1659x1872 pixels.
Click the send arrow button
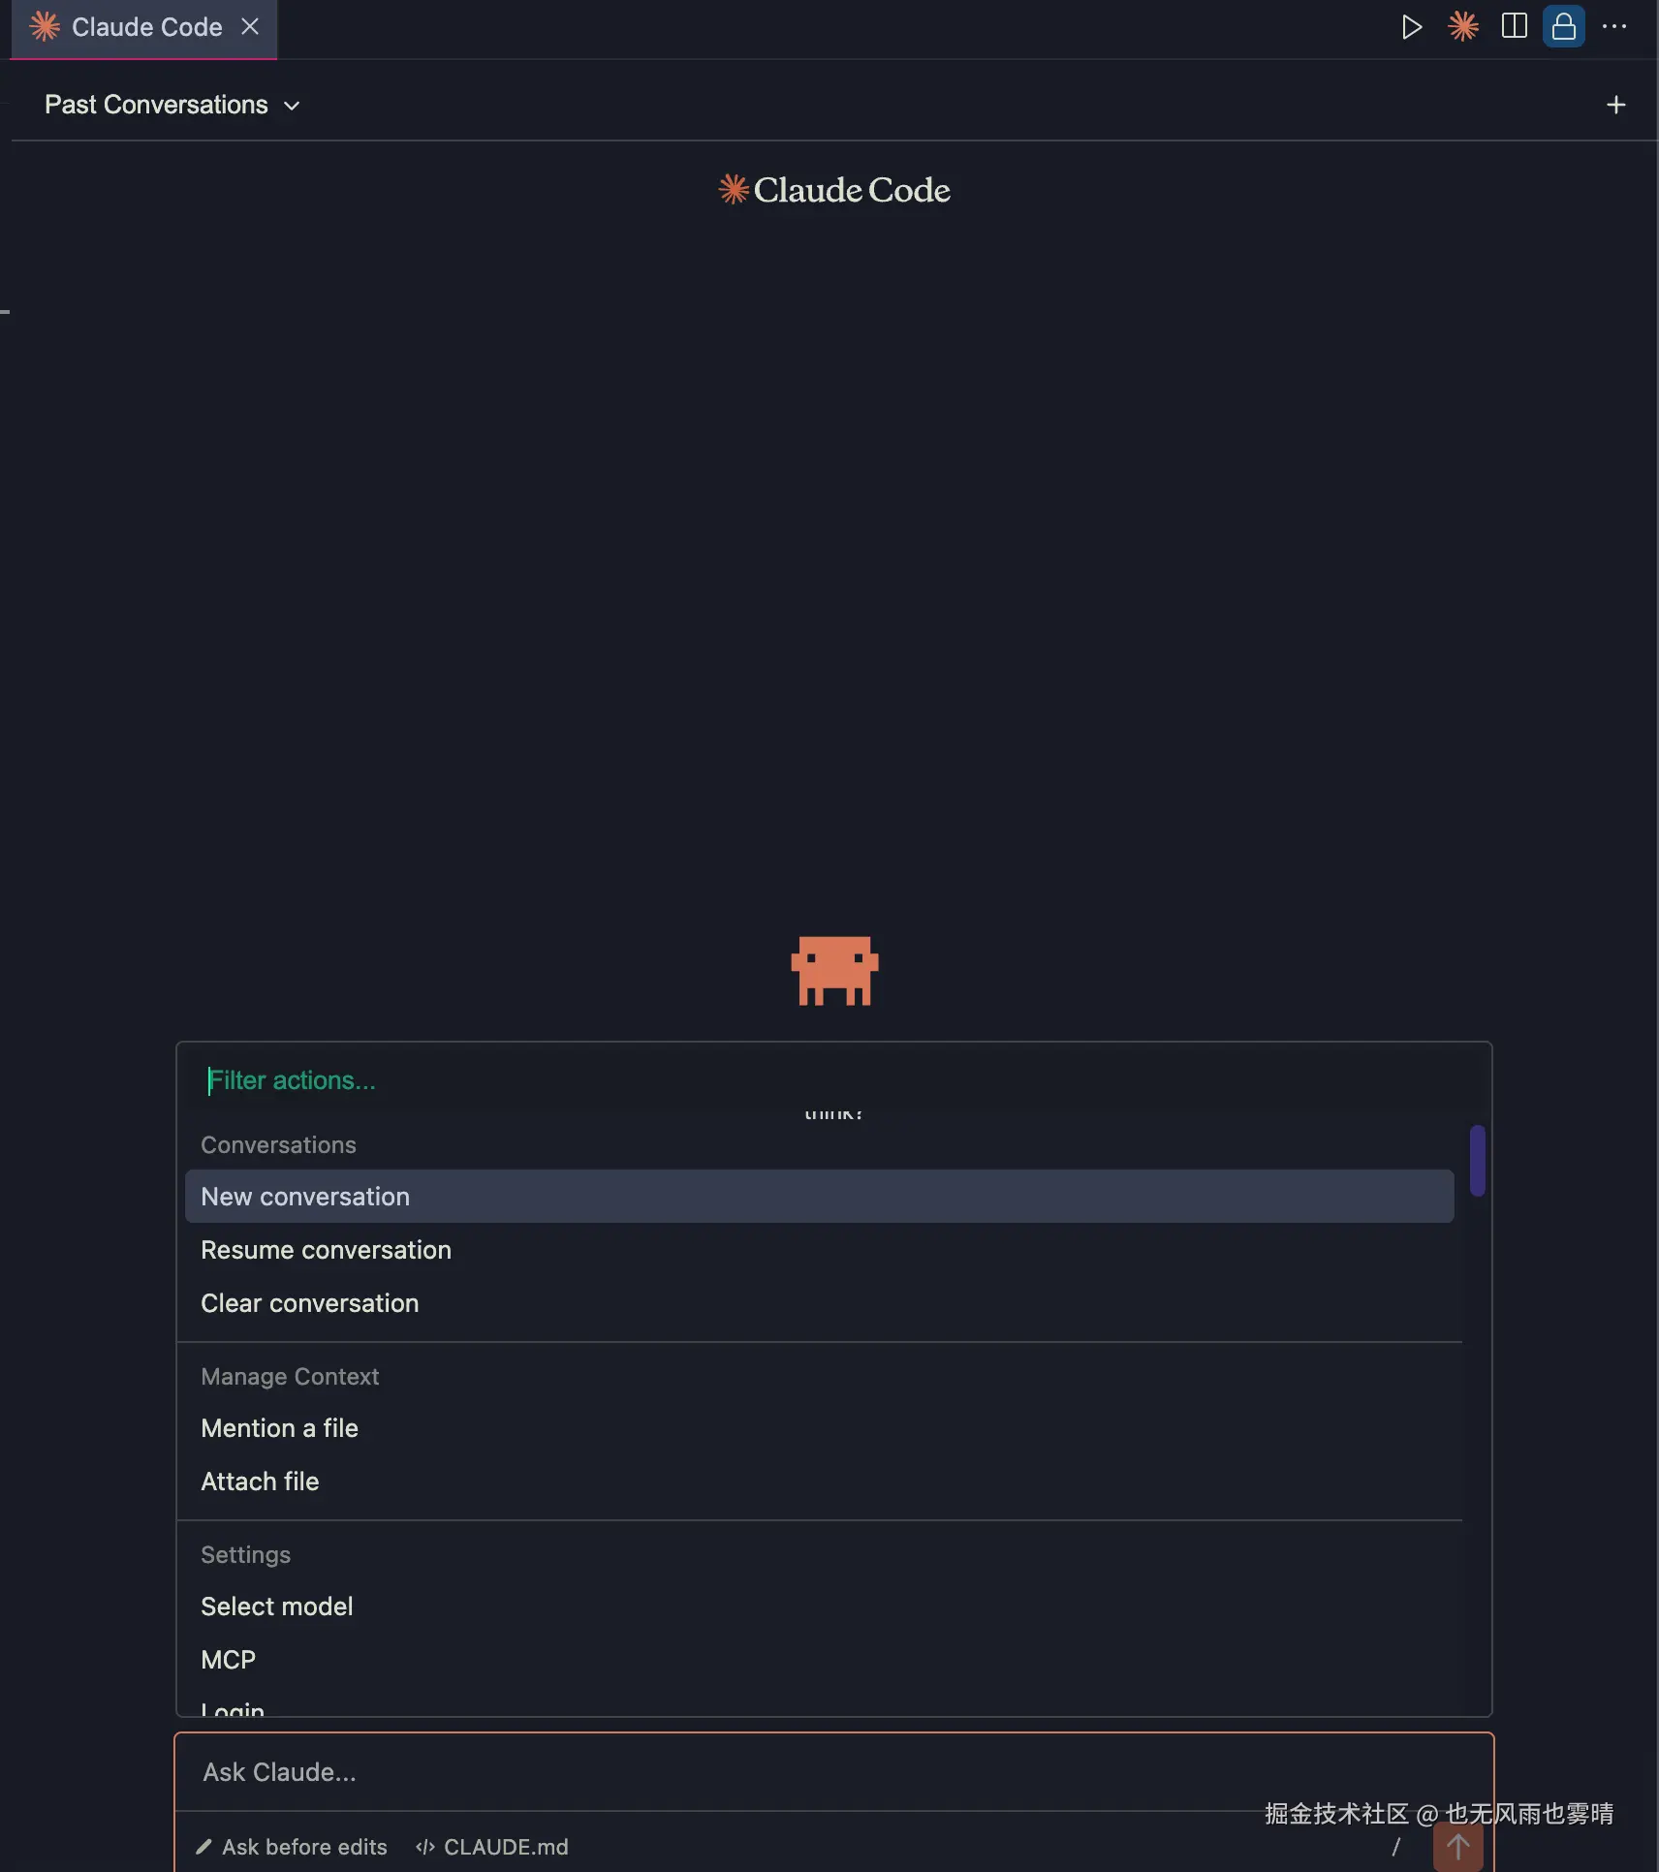[1457, 1847]
